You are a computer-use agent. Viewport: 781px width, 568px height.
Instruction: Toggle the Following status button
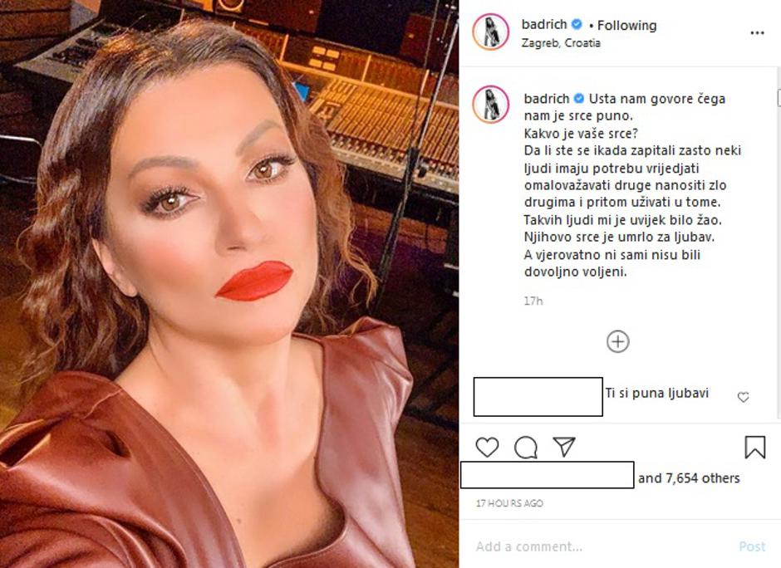(x=626, y=25)
